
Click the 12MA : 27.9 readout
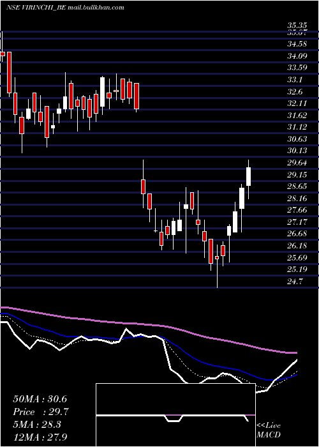pyautogui.click(x=40, y=437)
